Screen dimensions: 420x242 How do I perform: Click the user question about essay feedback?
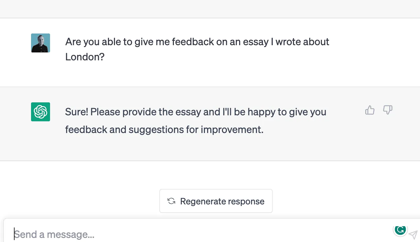(197, 42)
